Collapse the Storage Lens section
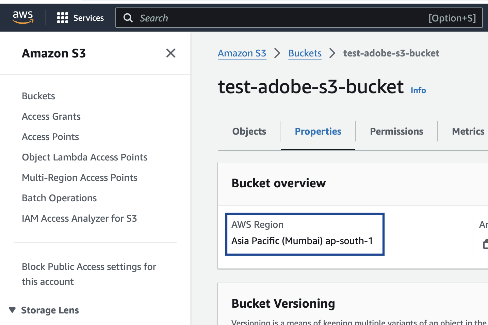Viewport: 488px width, 325px height. coord(13,310)
